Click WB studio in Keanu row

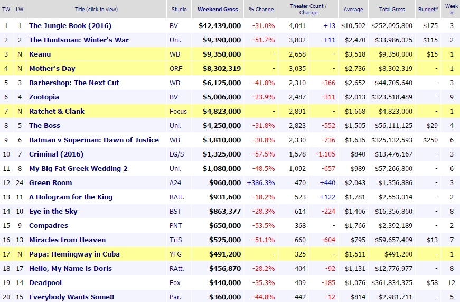(175, 54)
